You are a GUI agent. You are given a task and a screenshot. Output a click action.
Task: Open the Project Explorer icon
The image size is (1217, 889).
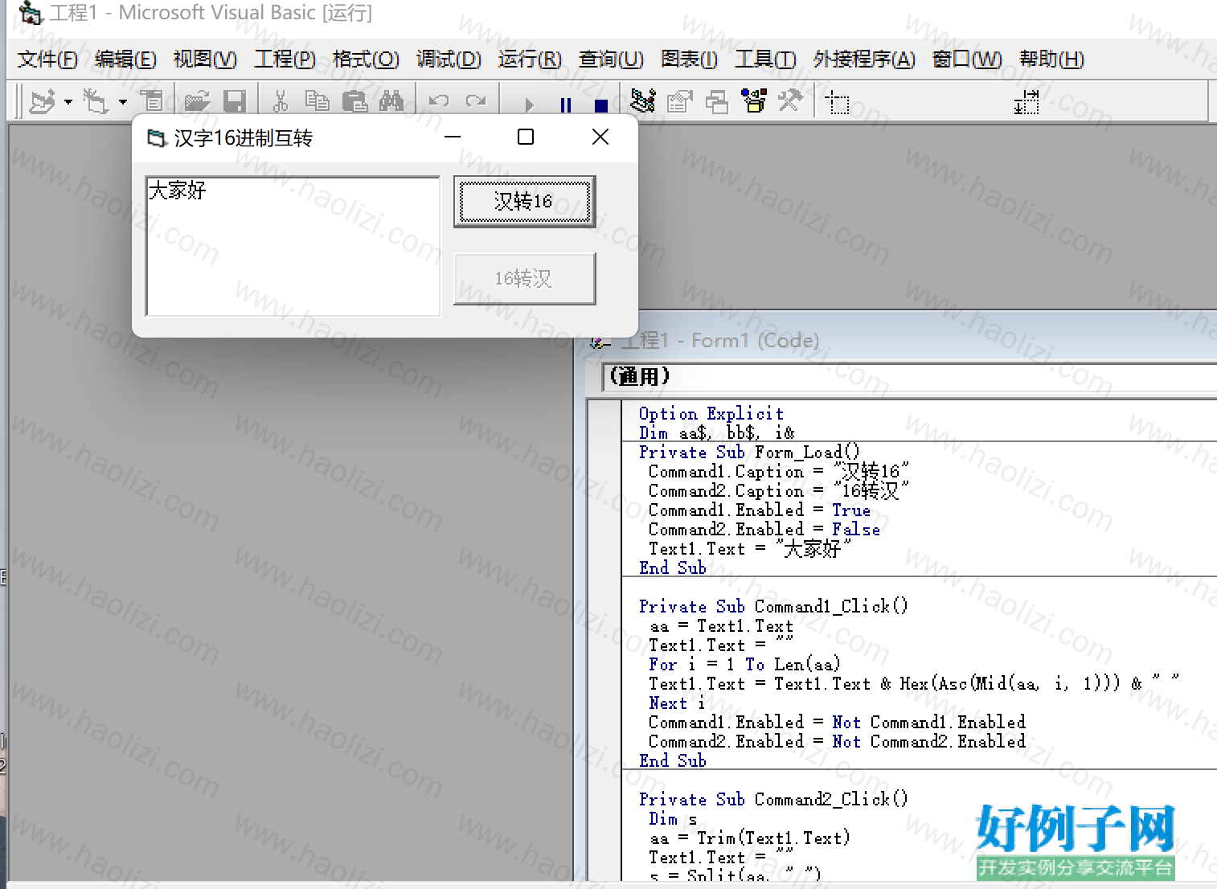click(x=643, y=101)
